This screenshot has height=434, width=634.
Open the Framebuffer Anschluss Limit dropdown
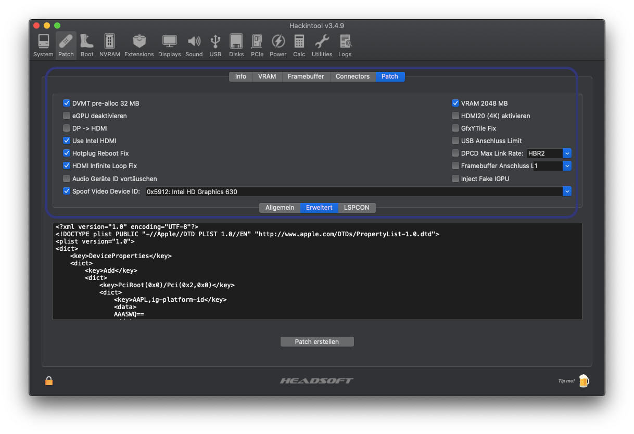pyautogui.click(x=567, y=166)
